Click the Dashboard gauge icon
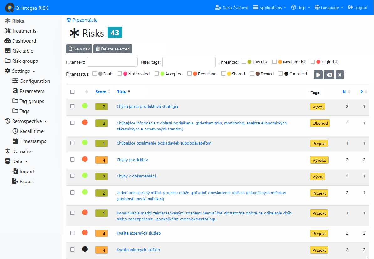The height and width of the screenshot is (259, 374). click(8, 41)
